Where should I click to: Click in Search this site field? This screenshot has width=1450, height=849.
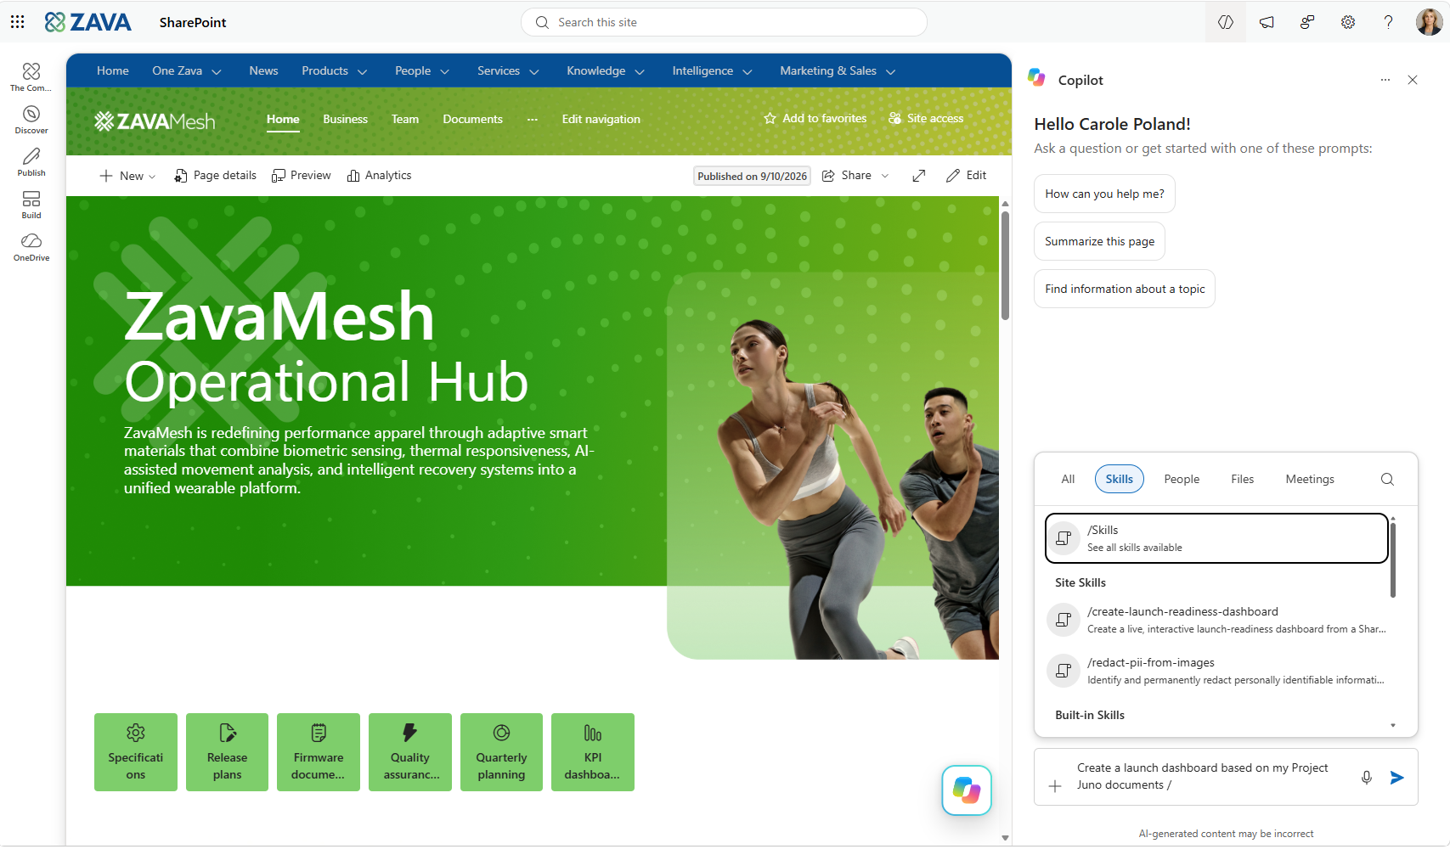pyautogui.click(x=724, y=22)
